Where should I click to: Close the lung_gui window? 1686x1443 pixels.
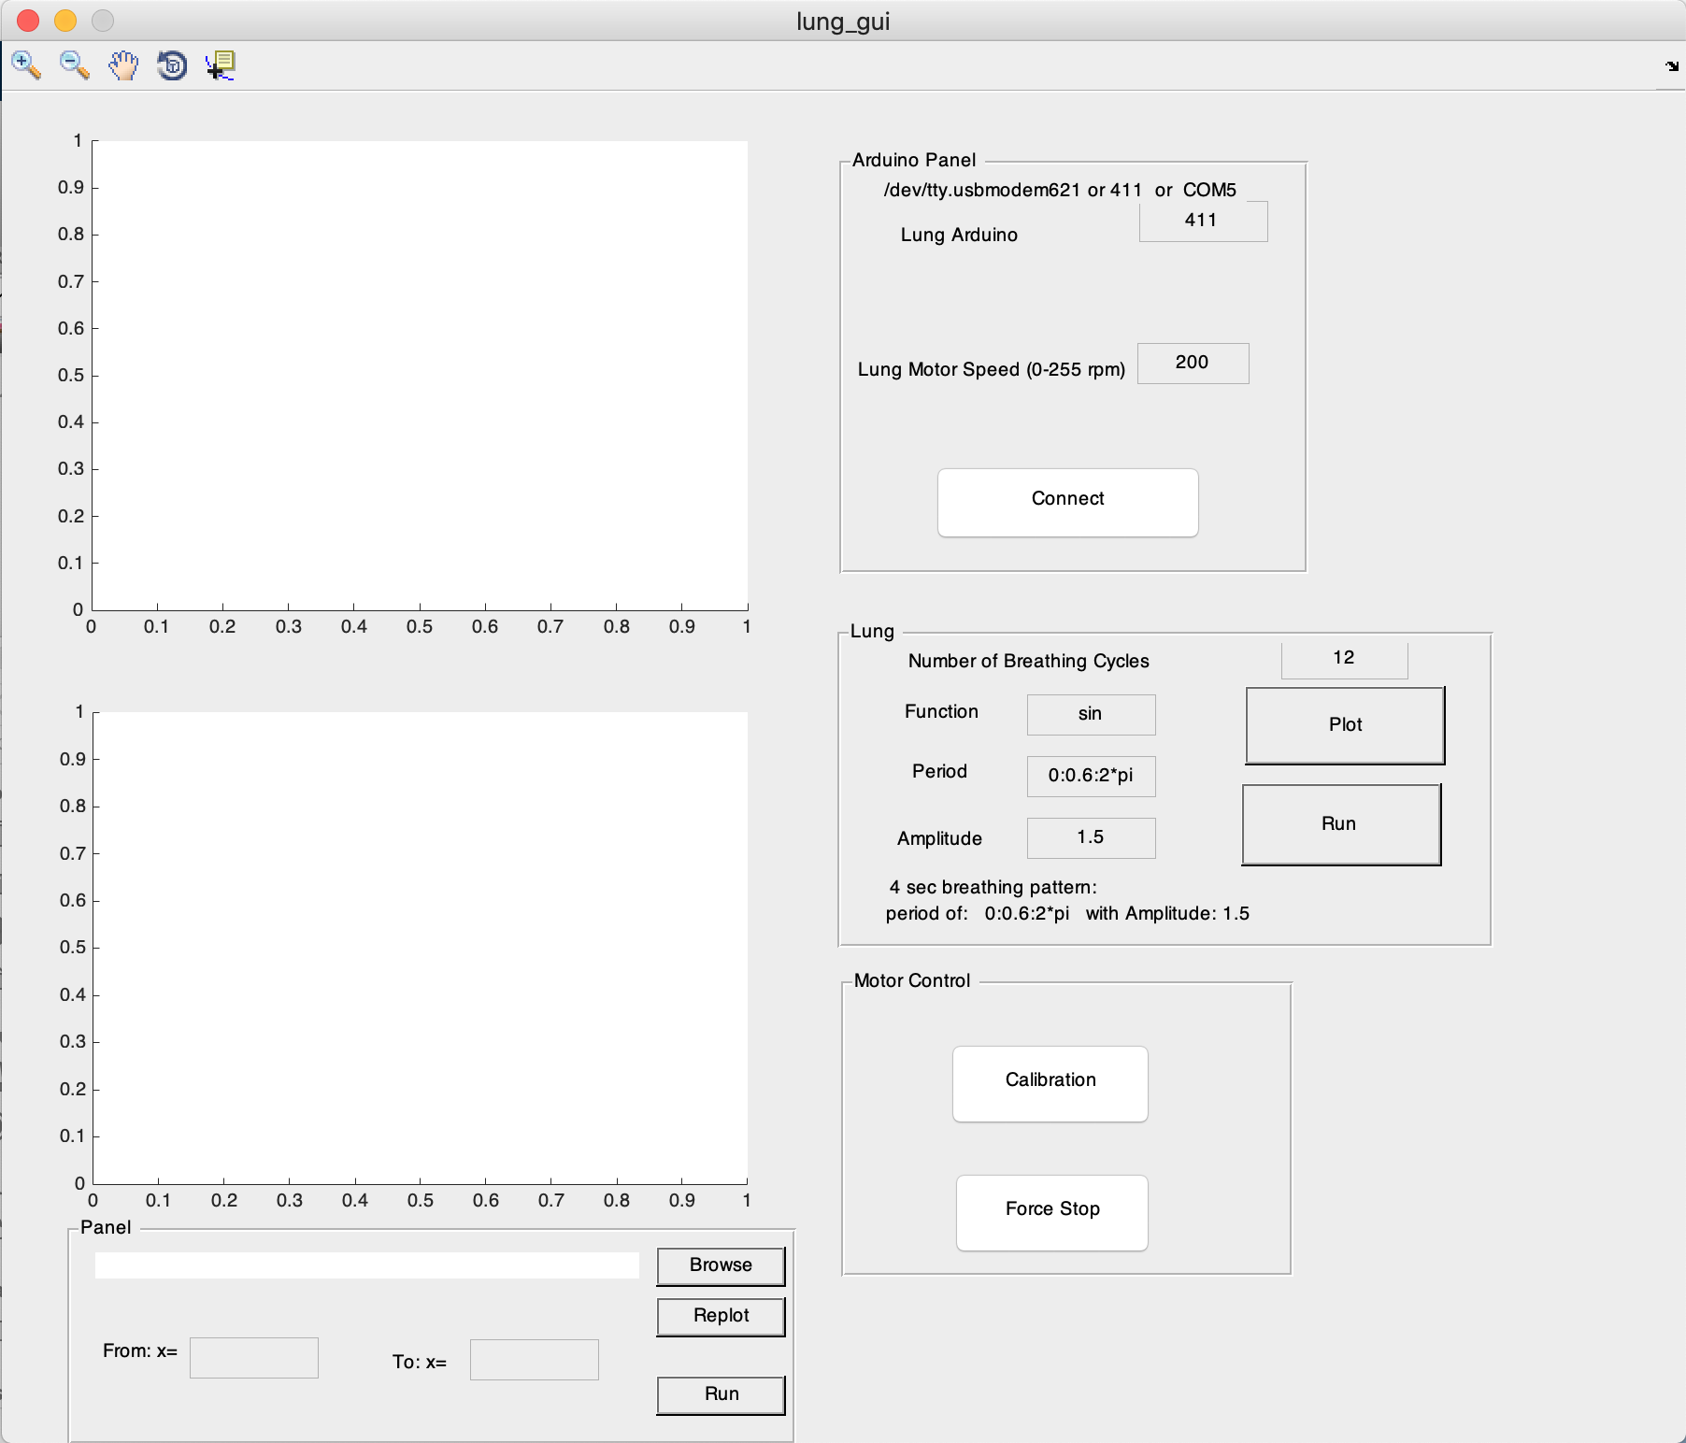tap(28, 20)
